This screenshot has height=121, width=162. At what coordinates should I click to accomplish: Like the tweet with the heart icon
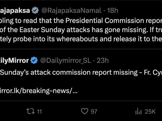point(85,111)
